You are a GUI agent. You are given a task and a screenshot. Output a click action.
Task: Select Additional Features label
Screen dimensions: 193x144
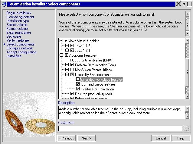point(83,55)
